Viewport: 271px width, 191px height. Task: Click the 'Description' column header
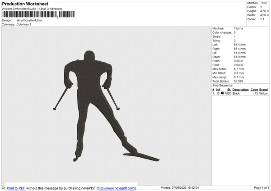point(240,90)
